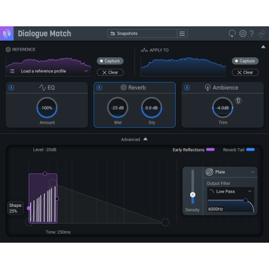Image resolution: width=269 pixels, height=269 pixels.
Task: Open the Snapshots hamburger menu
Action: click(182, 33)
